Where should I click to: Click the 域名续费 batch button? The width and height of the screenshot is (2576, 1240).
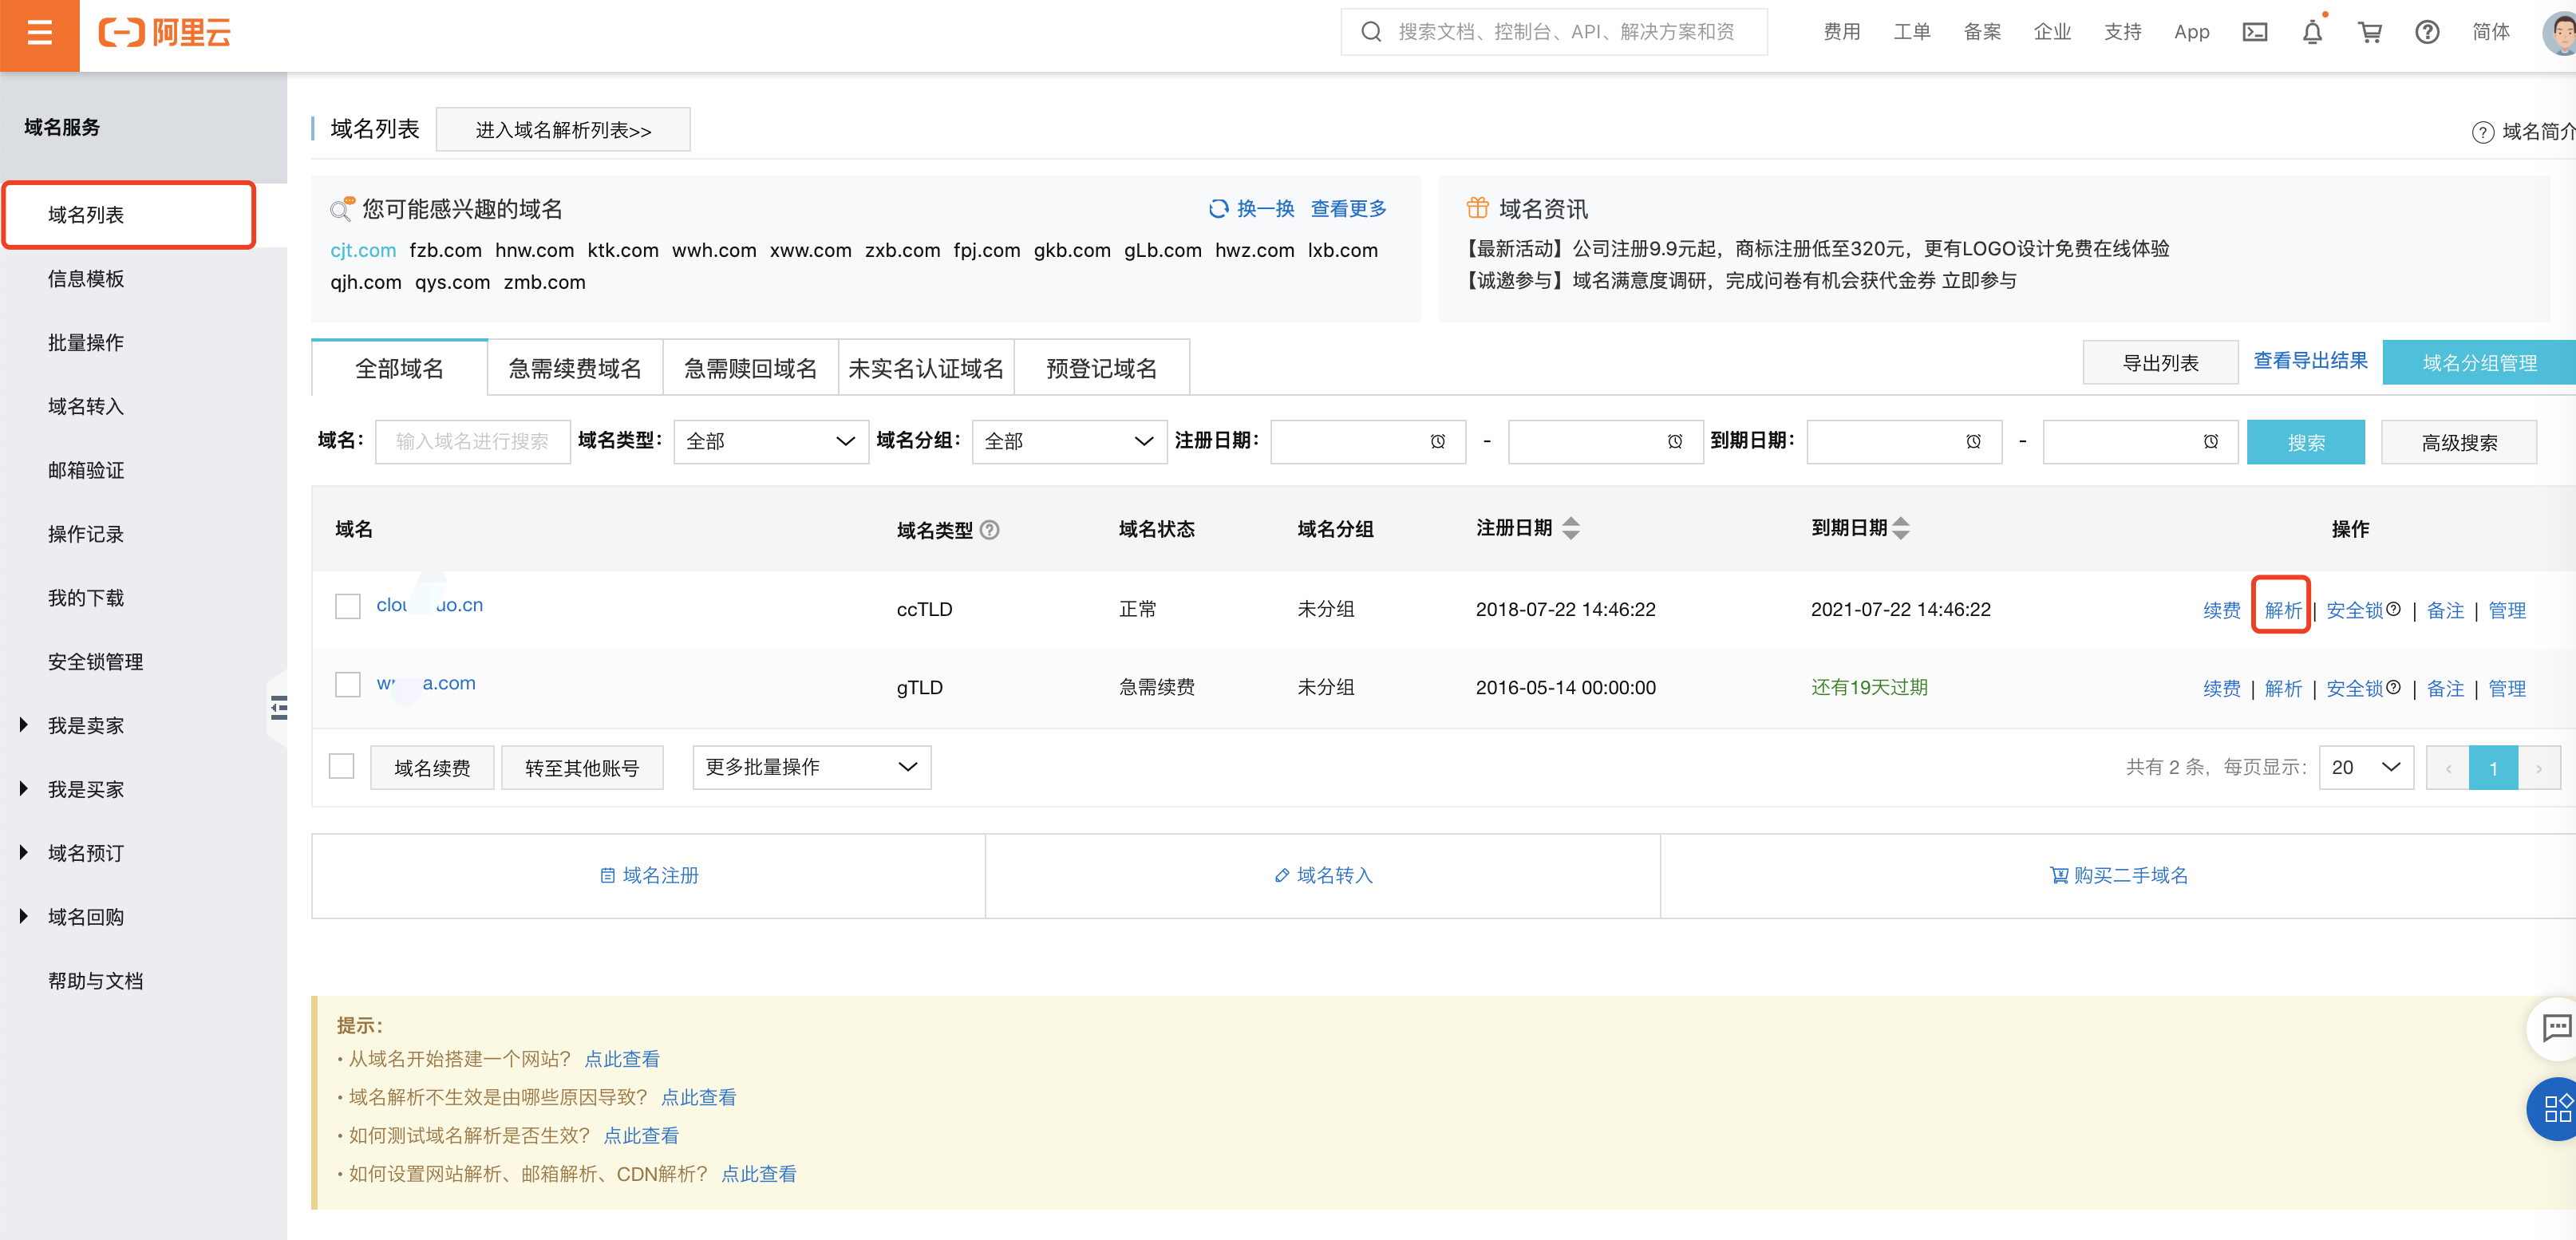point(432,768)
